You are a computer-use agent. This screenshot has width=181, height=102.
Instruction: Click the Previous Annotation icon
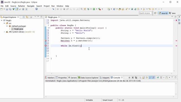(144, 9)
